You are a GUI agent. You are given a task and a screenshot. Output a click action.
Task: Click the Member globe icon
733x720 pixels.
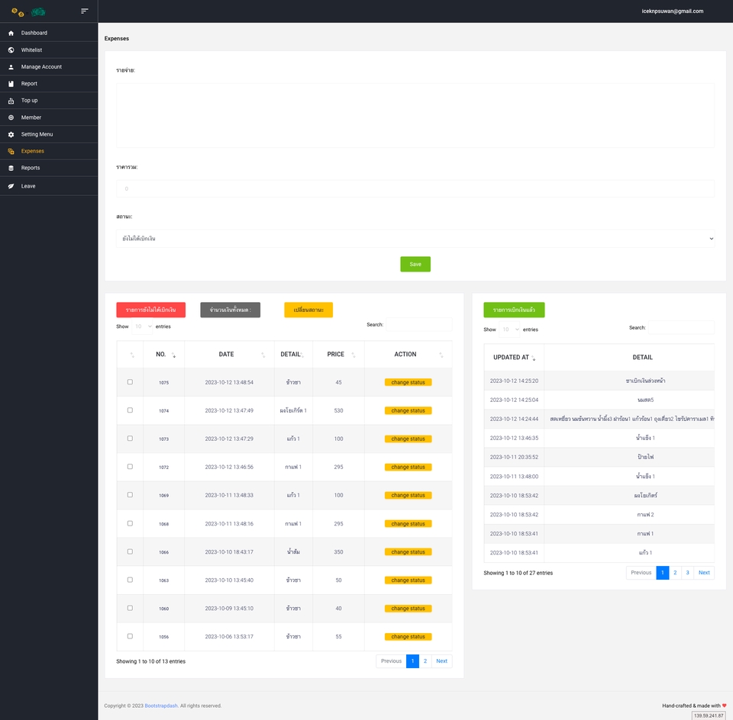[11, 117]
